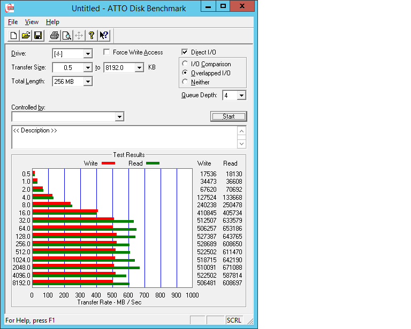Expand the Drive dropdown
This screenshot has width=411, height=329.
click(x=88, y=54)
